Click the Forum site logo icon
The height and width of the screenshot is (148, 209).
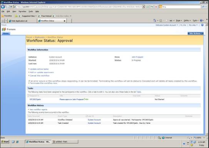tap(4, 29)
